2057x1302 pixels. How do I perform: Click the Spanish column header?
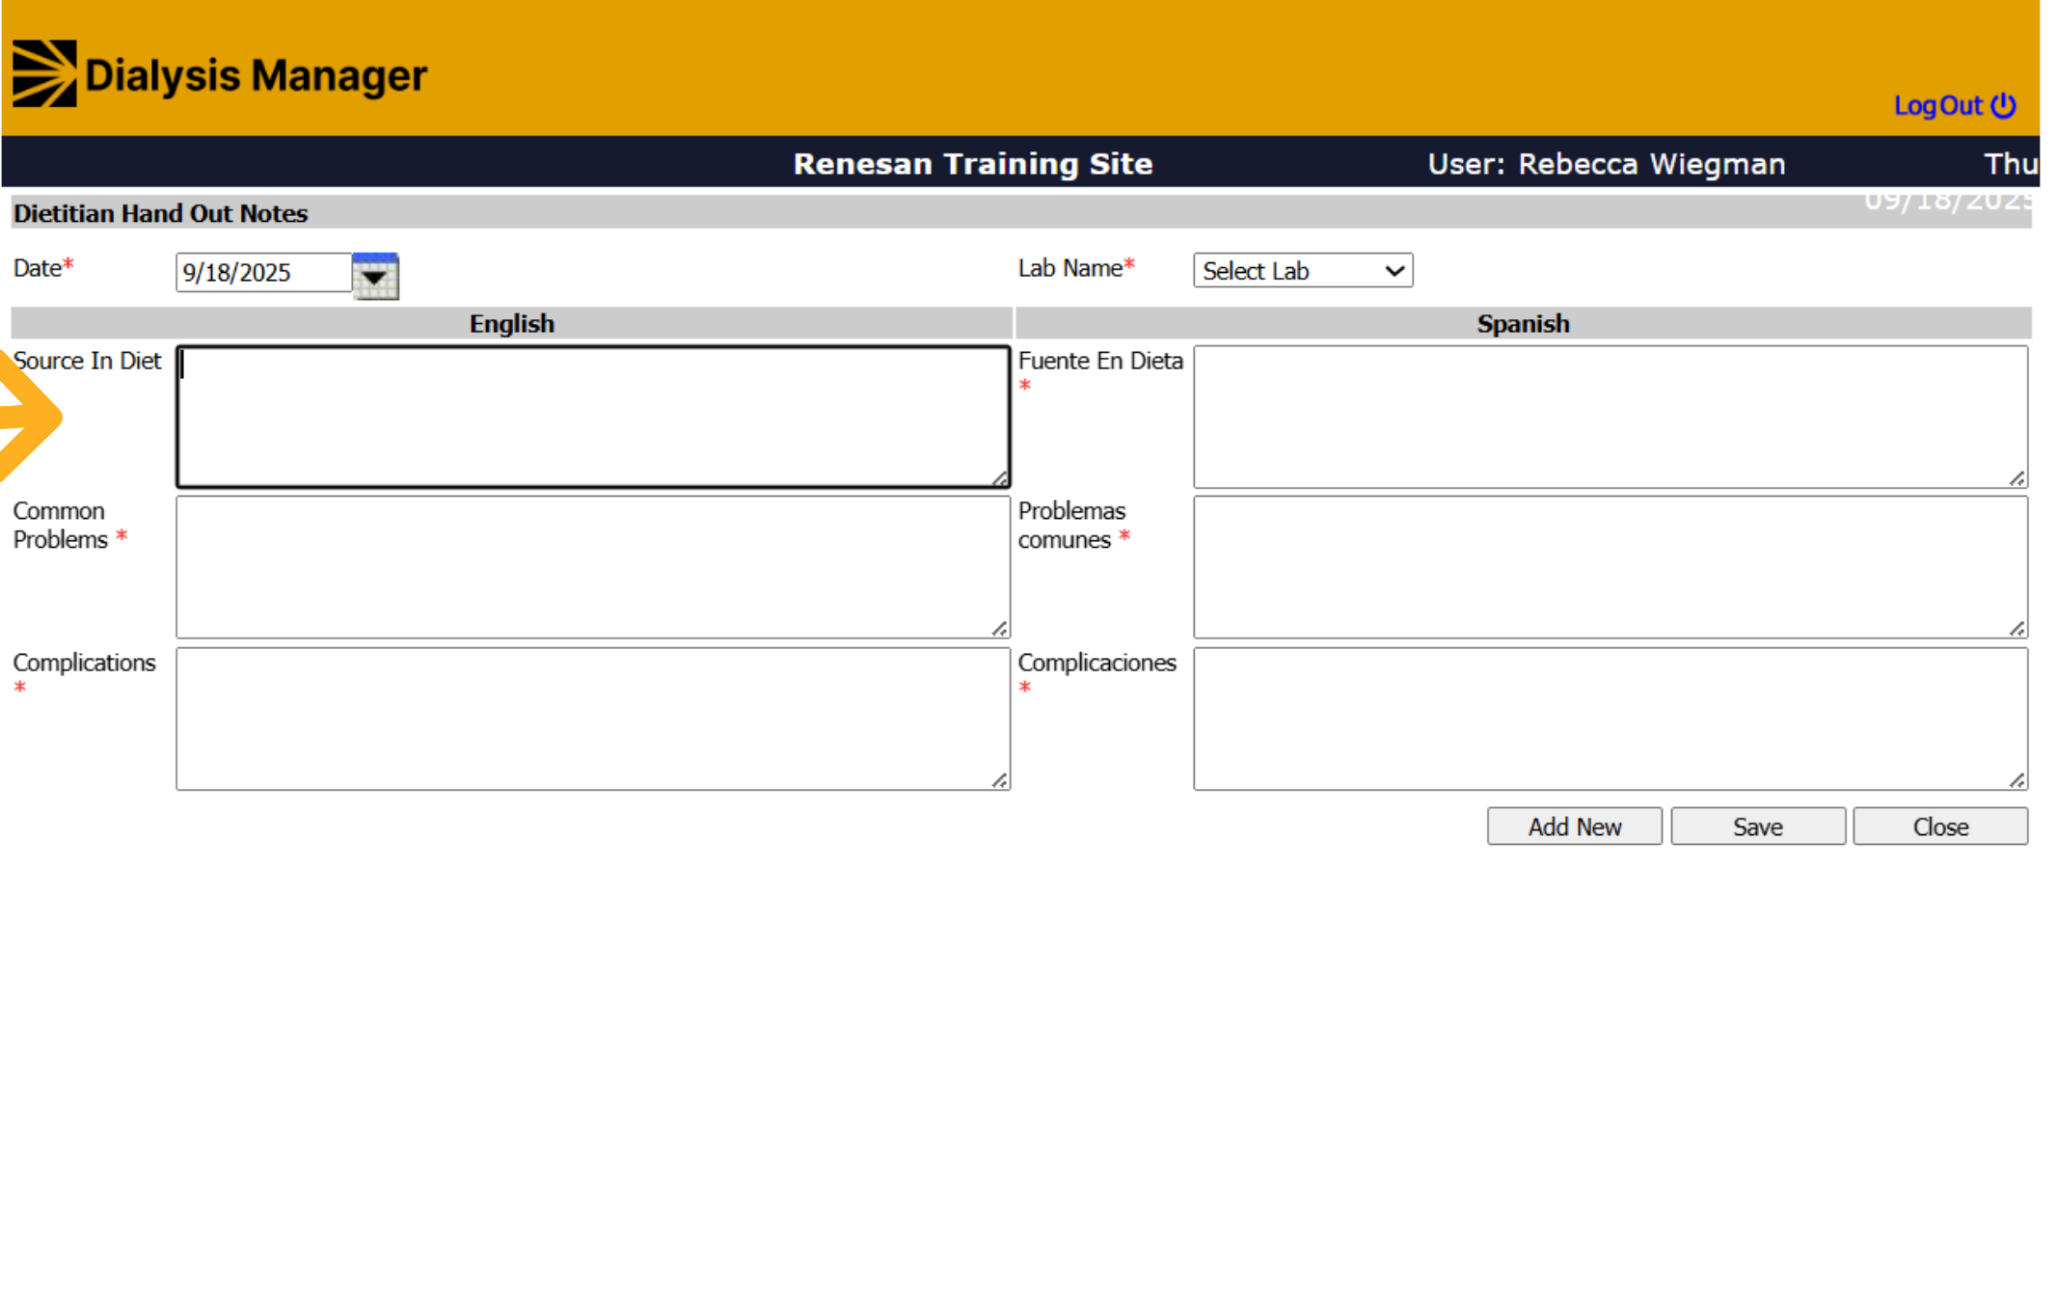tap(1524, 323)
